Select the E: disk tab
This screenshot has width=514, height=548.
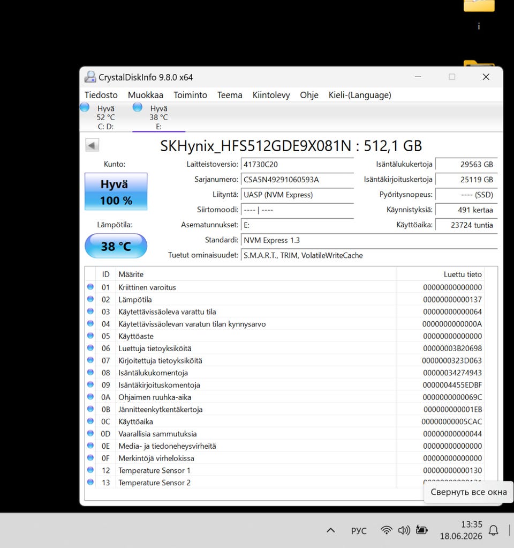pyautogui.click(x=159, y=117)
